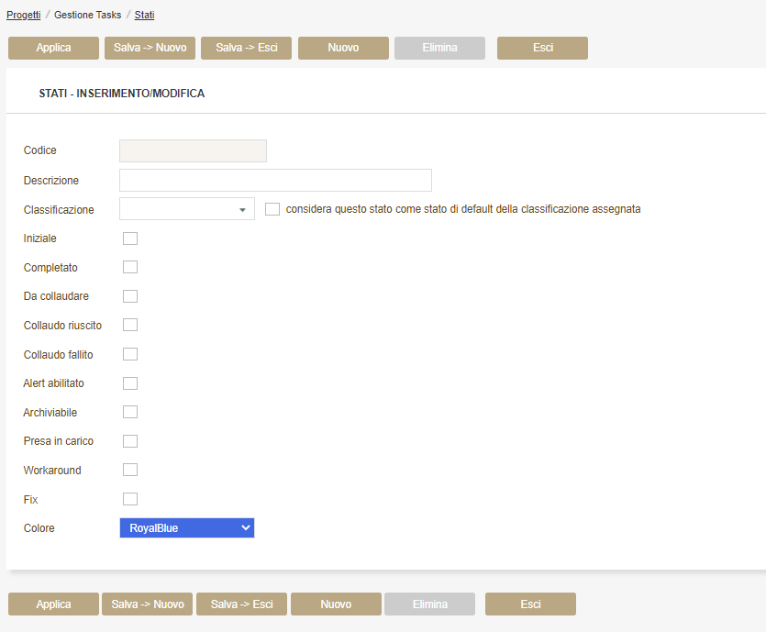766x632 pixels.
Task: Go to Progetti breadcrumb link
Action: pyautogui.click(x=24, y=16)
